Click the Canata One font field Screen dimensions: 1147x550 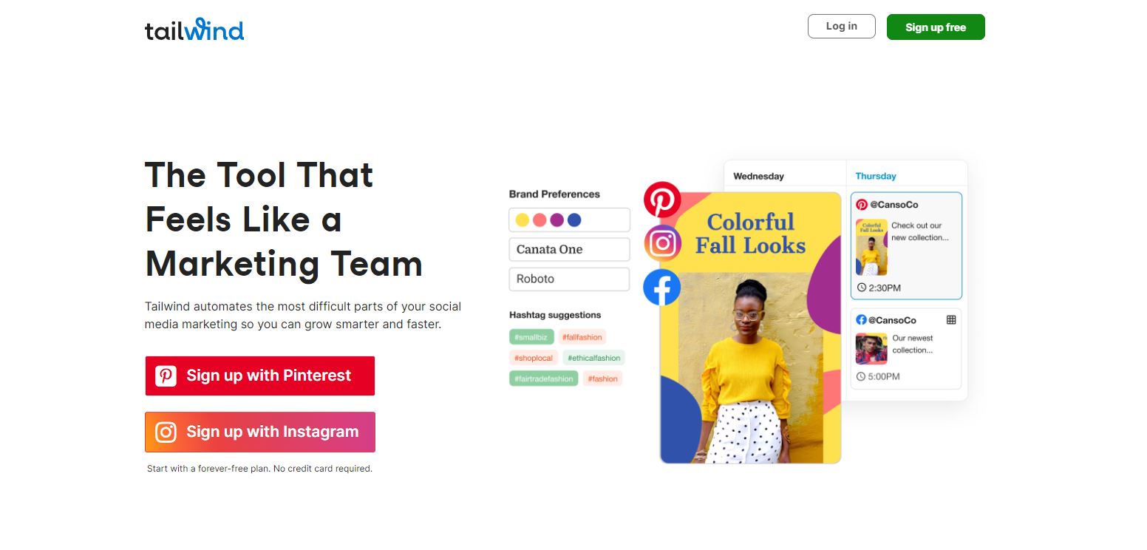tap(569, 249)
